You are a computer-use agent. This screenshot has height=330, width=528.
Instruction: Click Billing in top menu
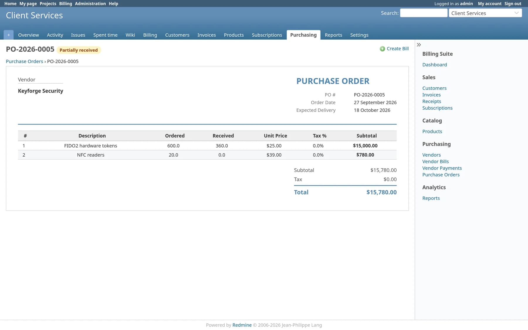pyautogui.click(x=65, y=4)
